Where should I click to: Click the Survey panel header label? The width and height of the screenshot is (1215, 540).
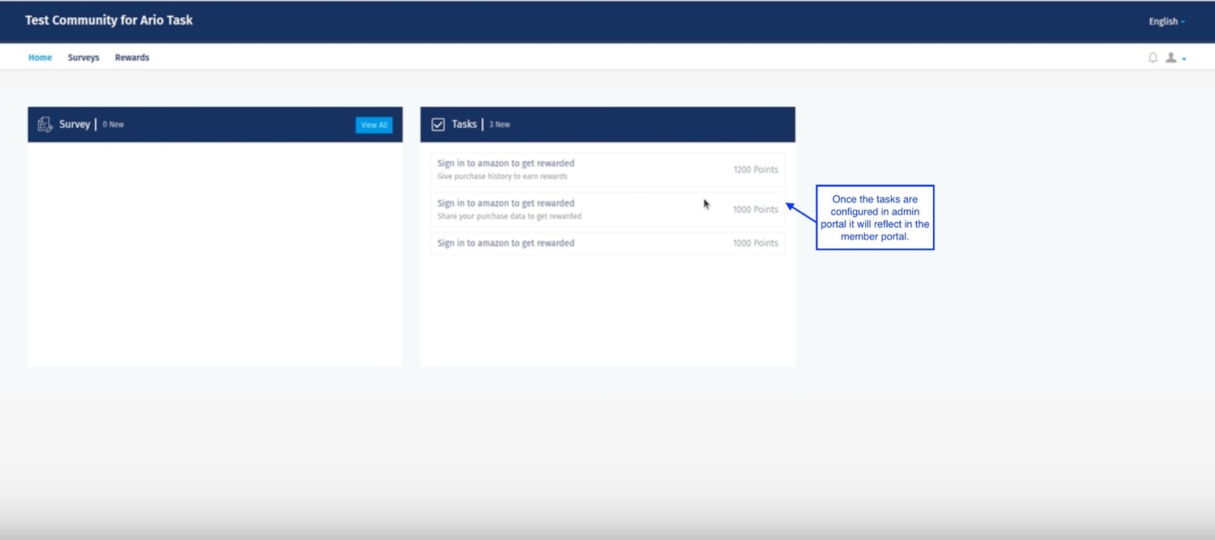[x=75, y=124]
